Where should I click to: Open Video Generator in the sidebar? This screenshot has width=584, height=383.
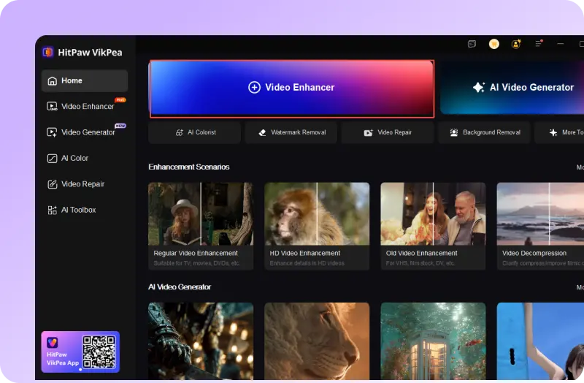[x=85, y=132]
